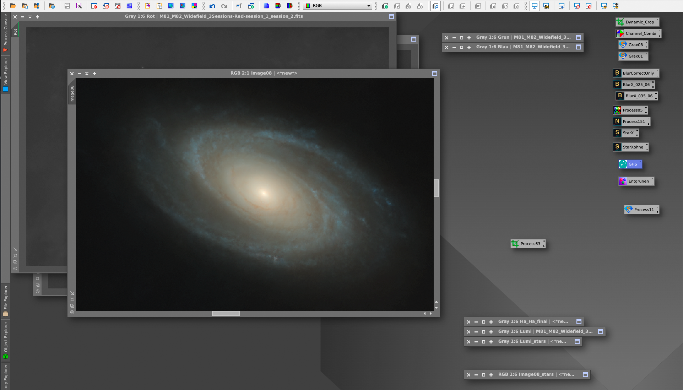This screenshot has width=683, height=390.
Task: Expand the shaded Image08_stars image window
Action: point(483,375)
